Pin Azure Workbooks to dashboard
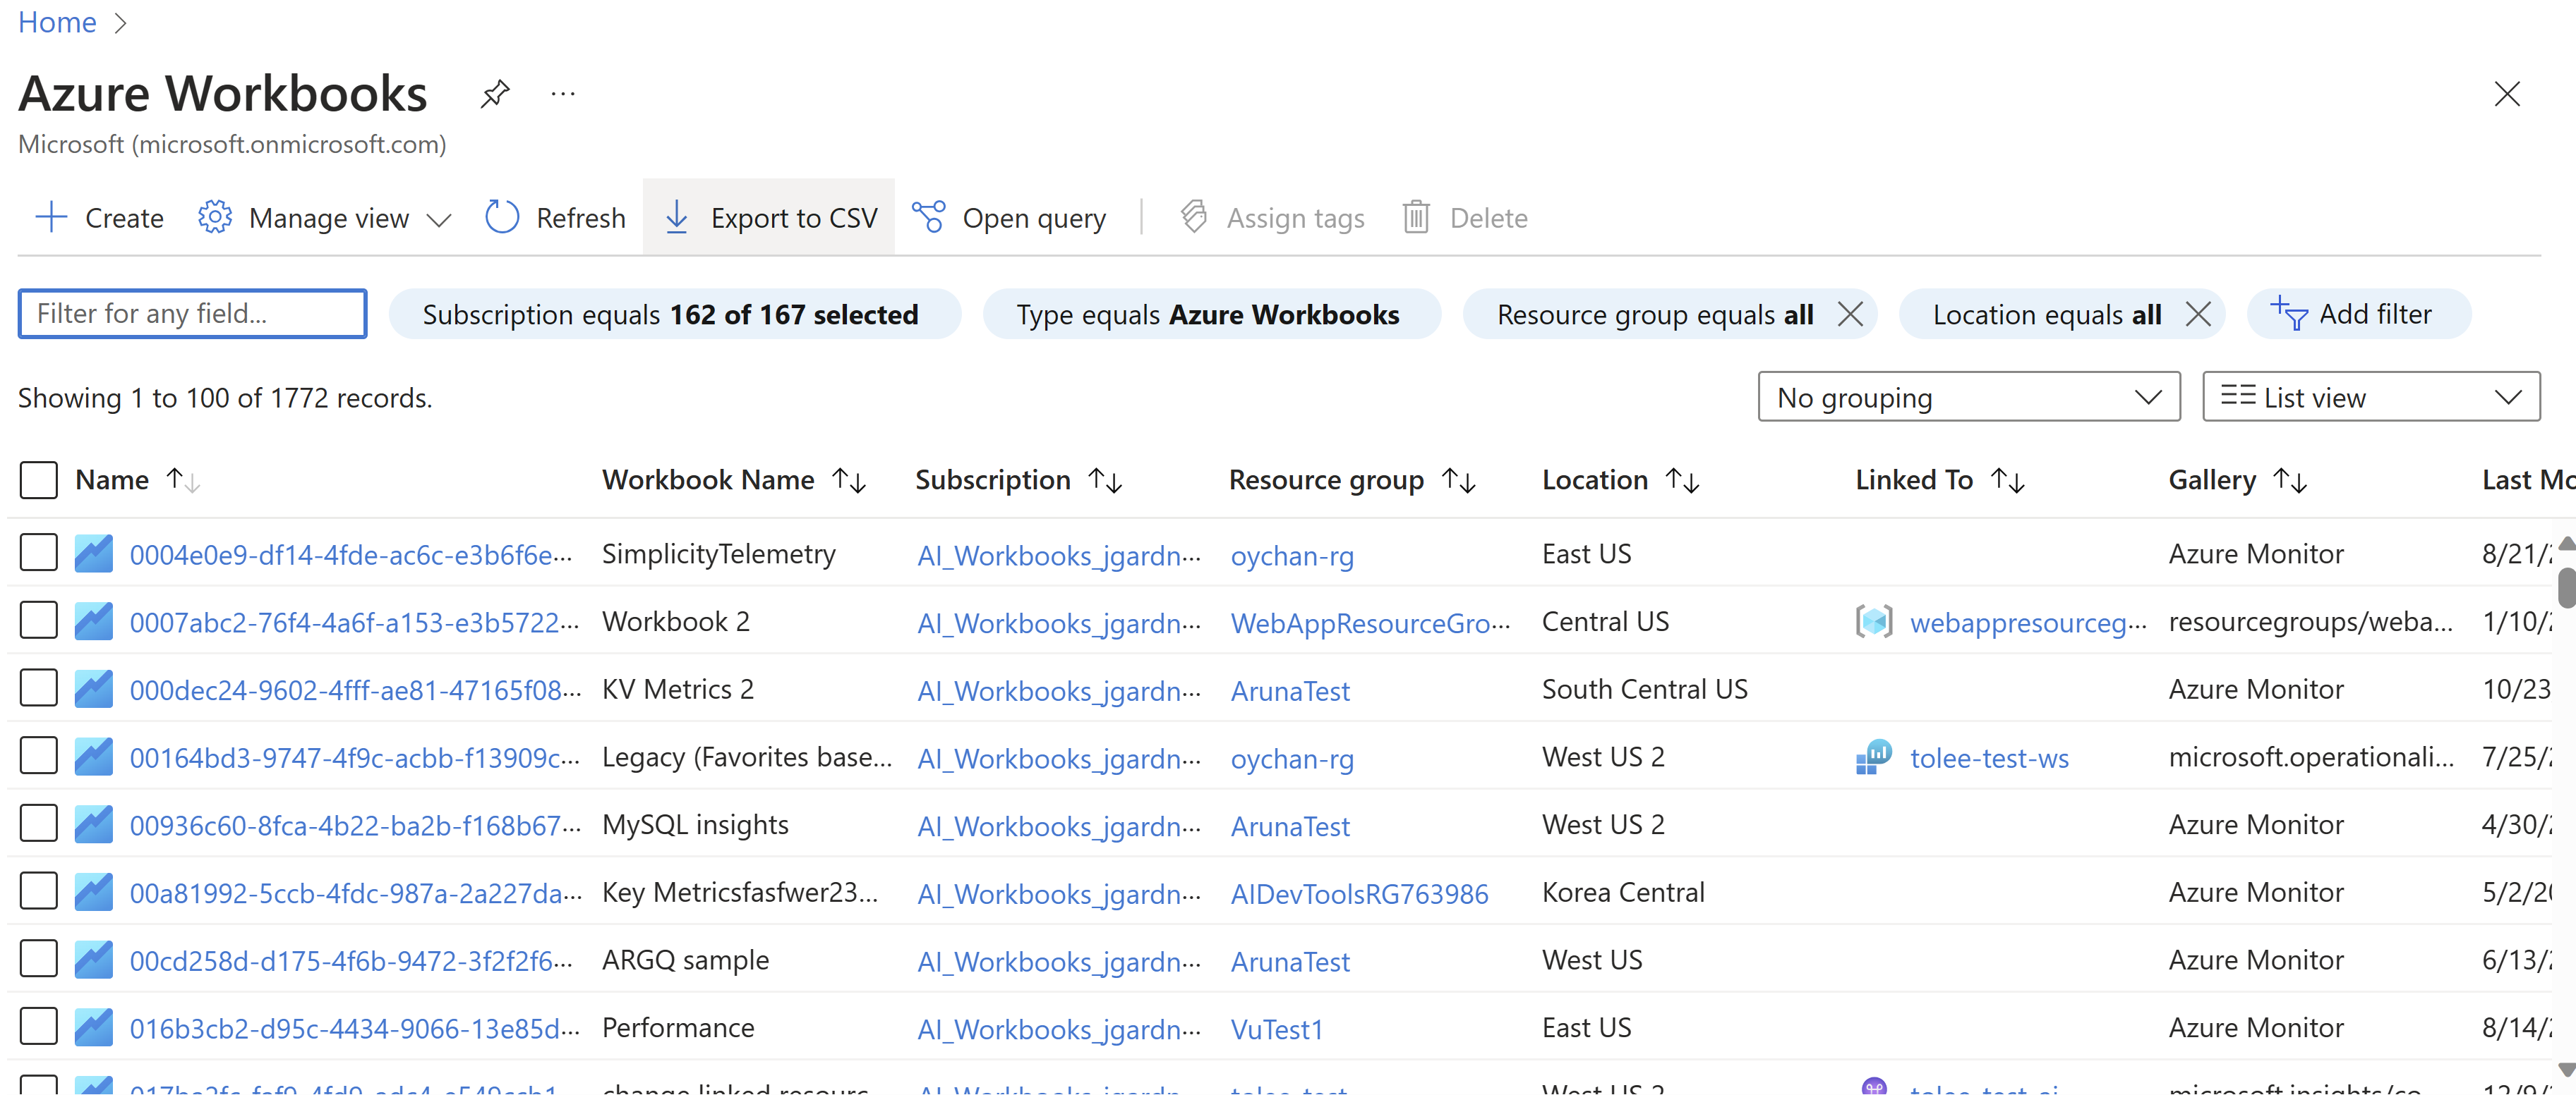This screenshot has width=2576, height=1095. (494, 94)
